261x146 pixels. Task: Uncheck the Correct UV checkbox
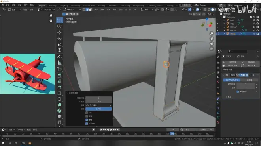pyautogui.click(x=87, y=124)
